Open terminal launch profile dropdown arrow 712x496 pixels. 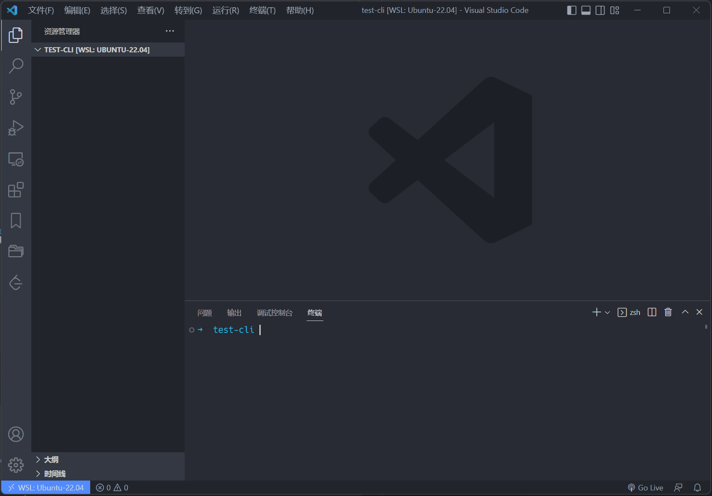[607, 313]
